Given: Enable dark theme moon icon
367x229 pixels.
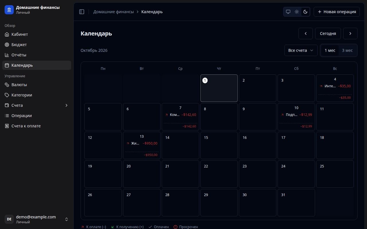Looking at the screenshot, I should 305,12.
